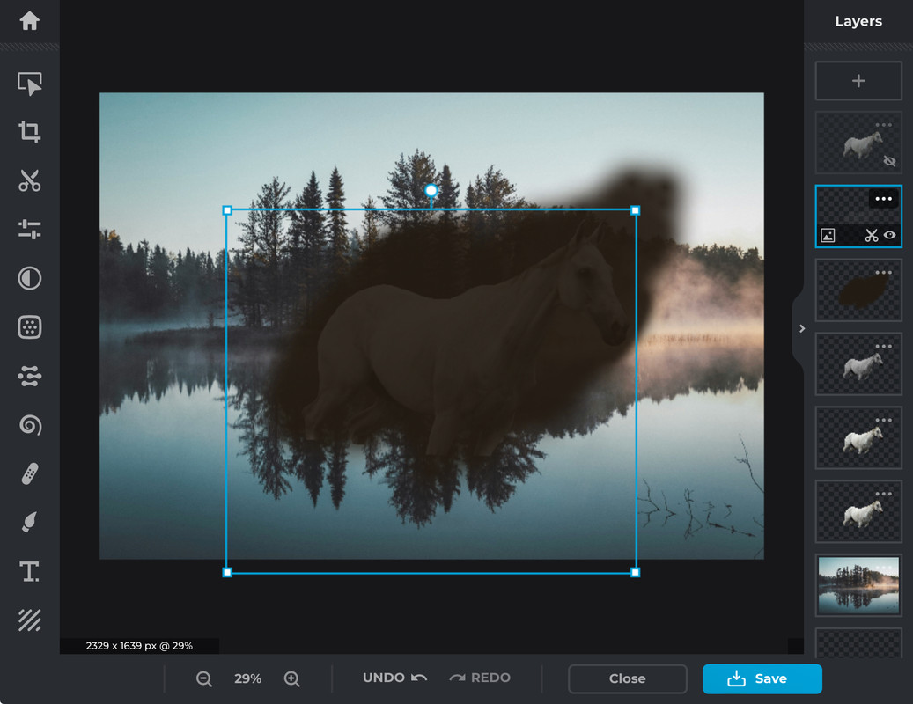
Task: Undo the last action
Action: tap(394, 678)
